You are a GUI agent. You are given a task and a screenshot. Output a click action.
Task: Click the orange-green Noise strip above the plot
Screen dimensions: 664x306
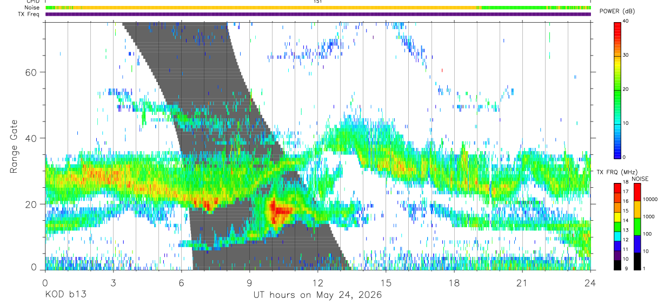pos(318,8)
